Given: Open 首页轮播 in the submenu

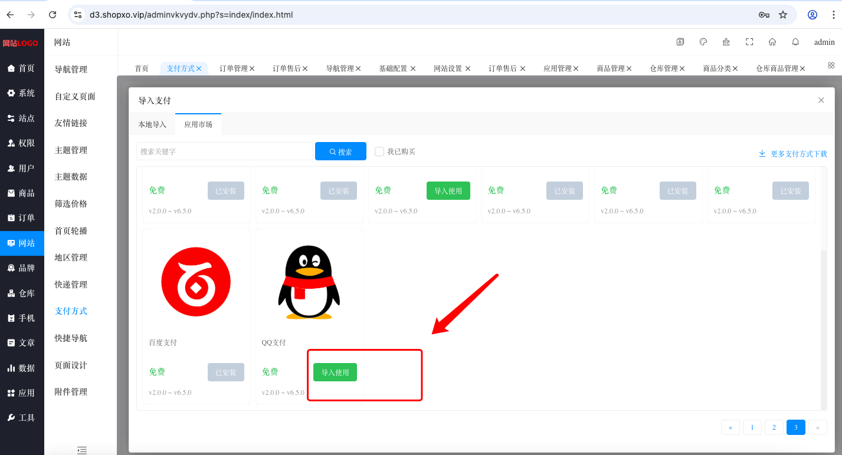Looking at the screenshot, I should coord(71,230).
